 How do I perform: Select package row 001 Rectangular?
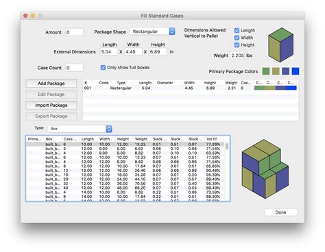191,88
